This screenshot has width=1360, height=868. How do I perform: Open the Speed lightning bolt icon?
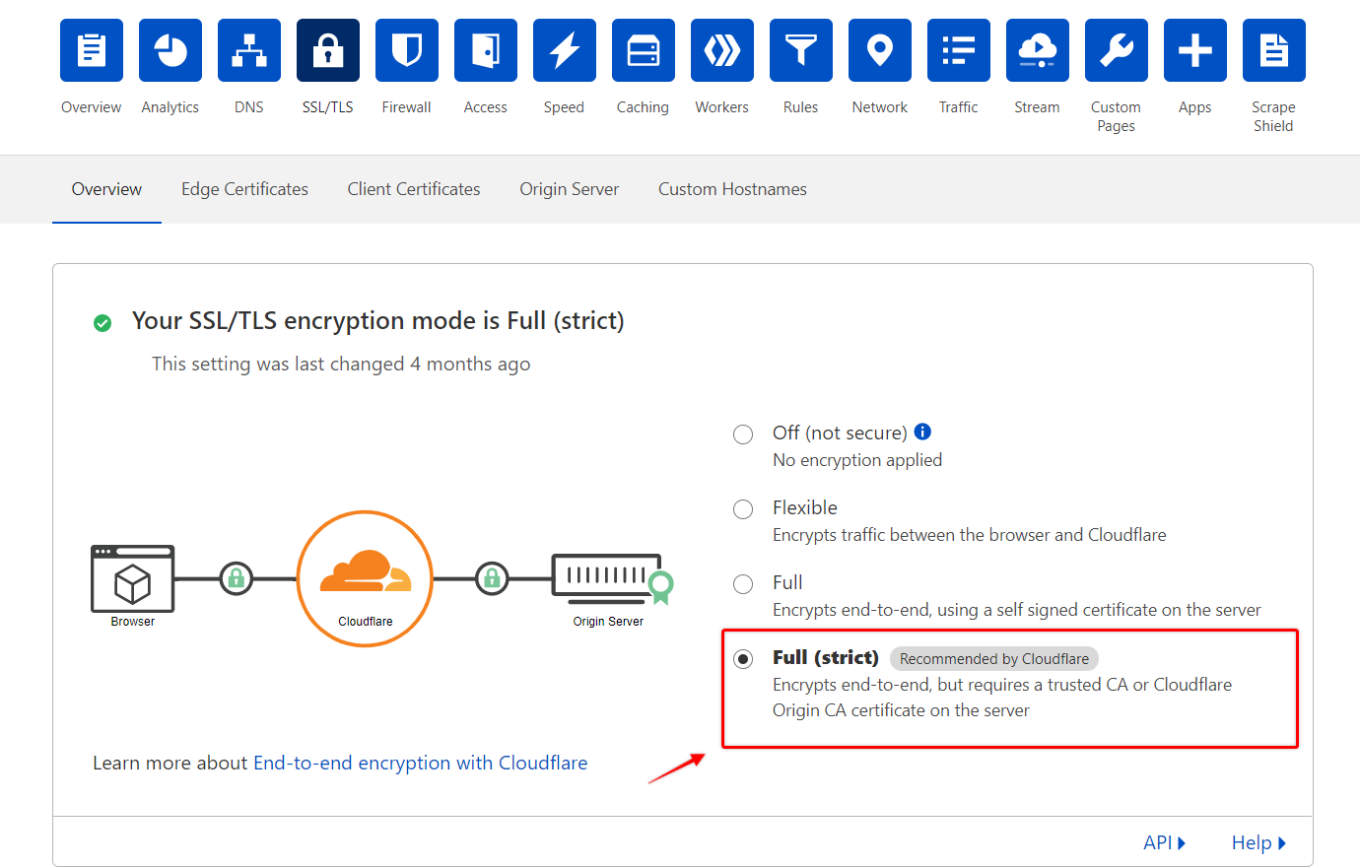(x=565, y=50)
